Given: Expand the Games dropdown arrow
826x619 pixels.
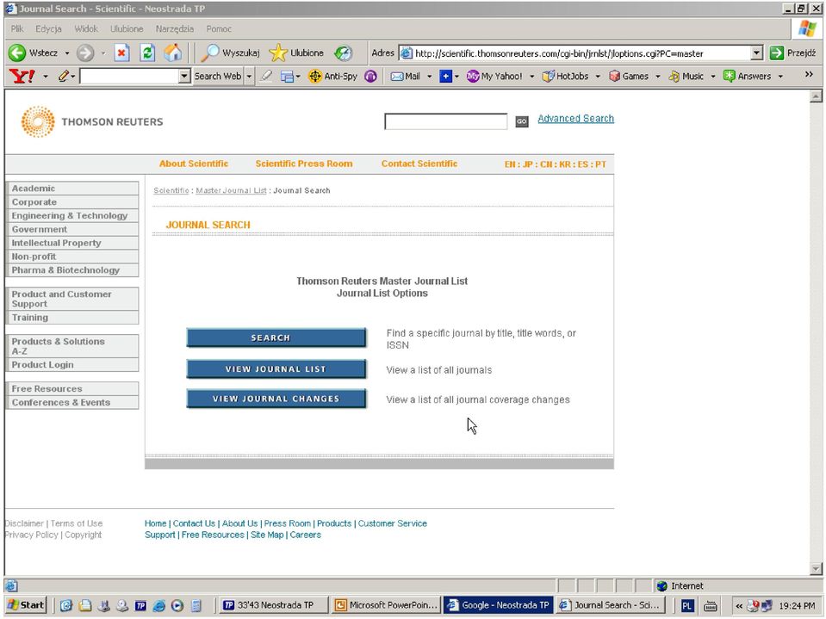Looking at the screenshot, I should pos(658,77).
